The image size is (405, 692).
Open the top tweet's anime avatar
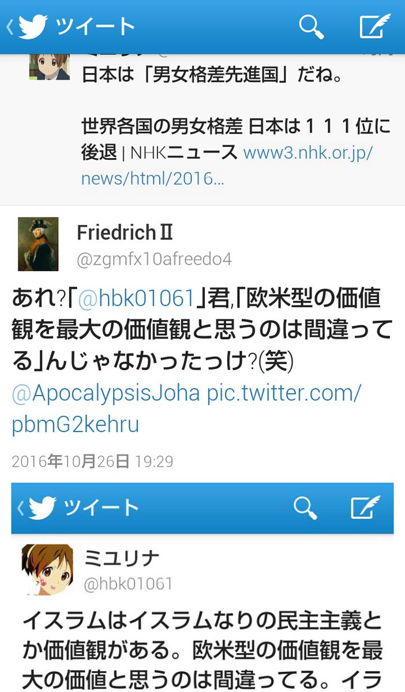50,66
